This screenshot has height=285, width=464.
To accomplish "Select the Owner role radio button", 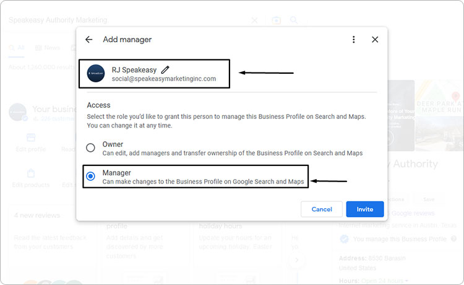I will point(90,147).
